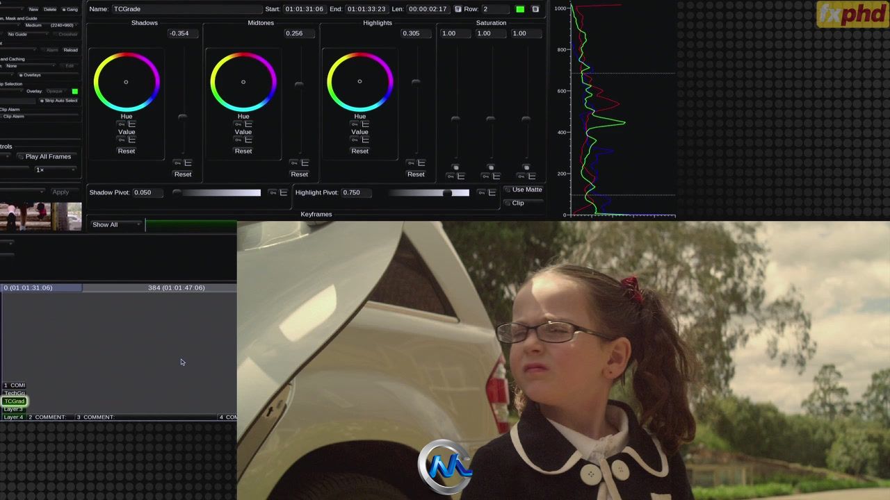Image resolution: width=890 pixels, height=500 pixels.
Task: Toggle Strip Auto Select
Action: point(58,101)
